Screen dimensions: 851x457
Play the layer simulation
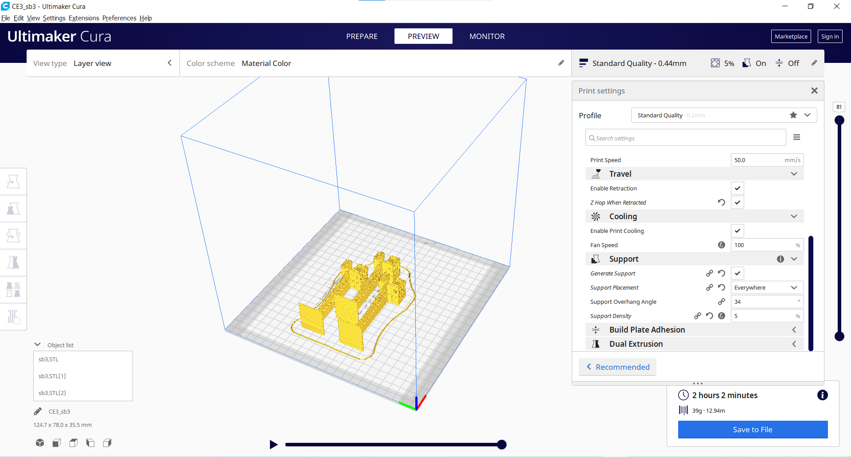tap(273, 445)
